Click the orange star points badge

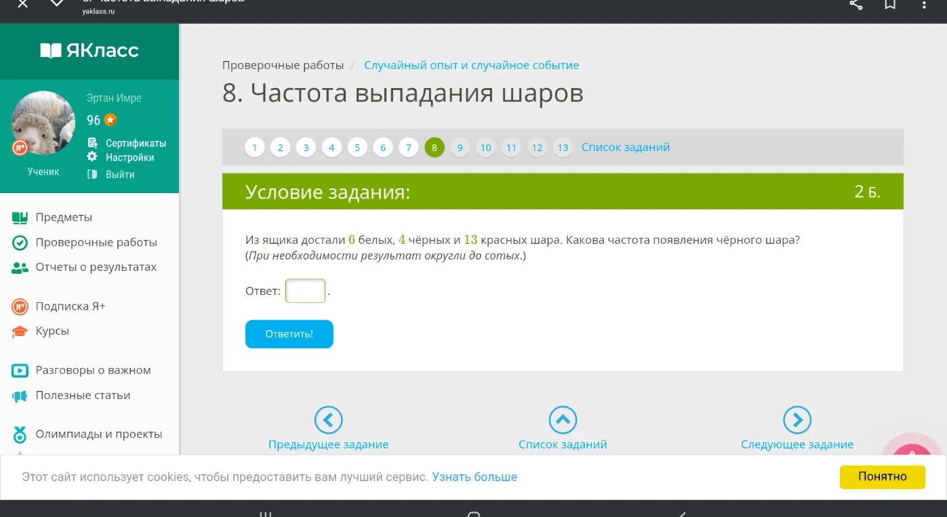click(110, 120)
